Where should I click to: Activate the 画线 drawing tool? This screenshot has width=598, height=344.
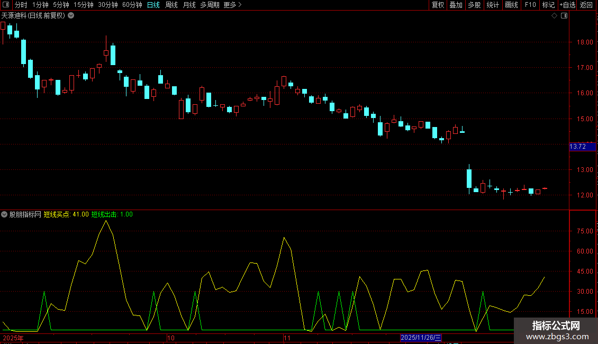(511, 5)
